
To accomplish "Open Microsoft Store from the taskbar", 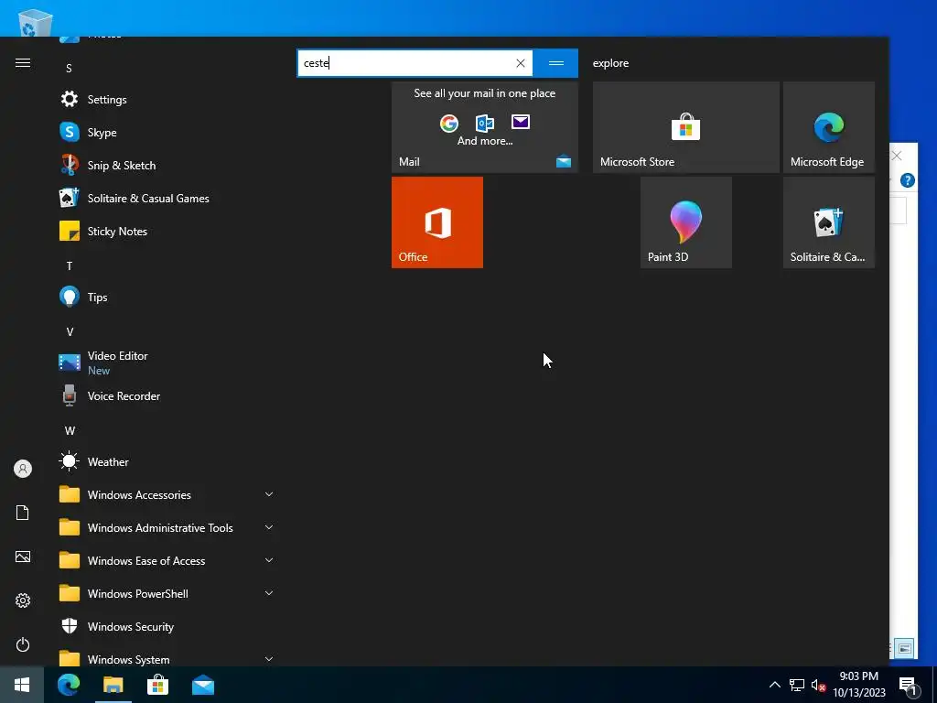I will (157, 685).
